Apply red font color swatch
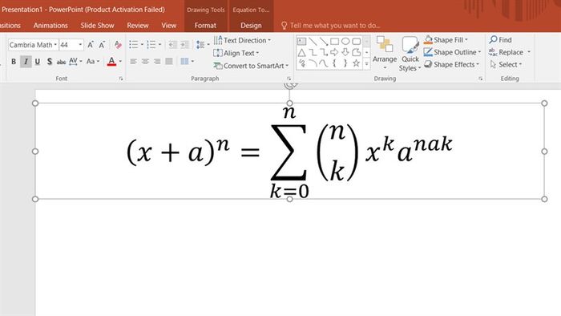Viewport: 561px width, 316px height. tap(111, 62)
